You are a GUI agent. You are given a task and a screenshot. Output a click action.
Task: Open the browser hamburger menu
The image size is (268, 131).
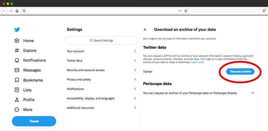tap(264, 11)
